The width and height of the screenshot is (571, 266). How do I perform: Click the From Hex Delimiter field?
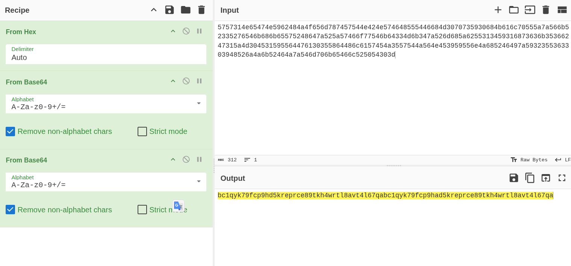pos(106,57)
